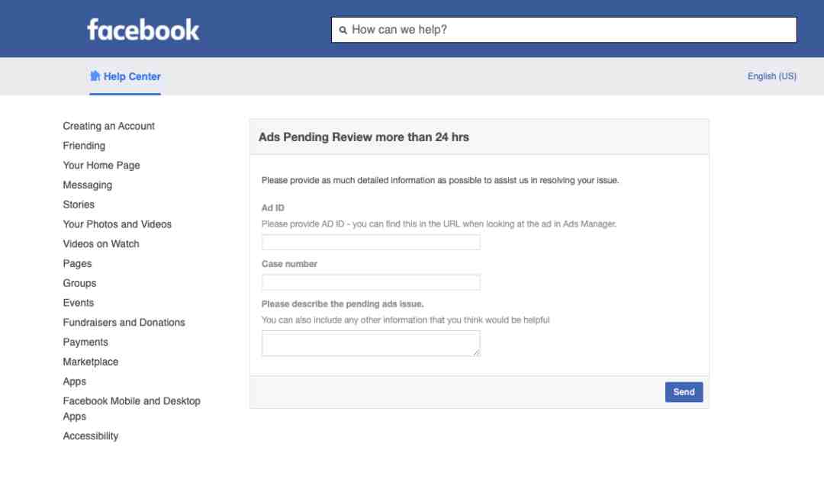824x486 pixels.
Task: Open Creating an Account help topic
Action: 109,126
